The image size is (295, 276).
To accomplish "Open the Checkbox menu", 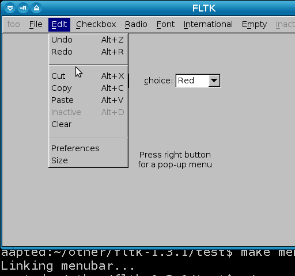I will click(96, 25).
